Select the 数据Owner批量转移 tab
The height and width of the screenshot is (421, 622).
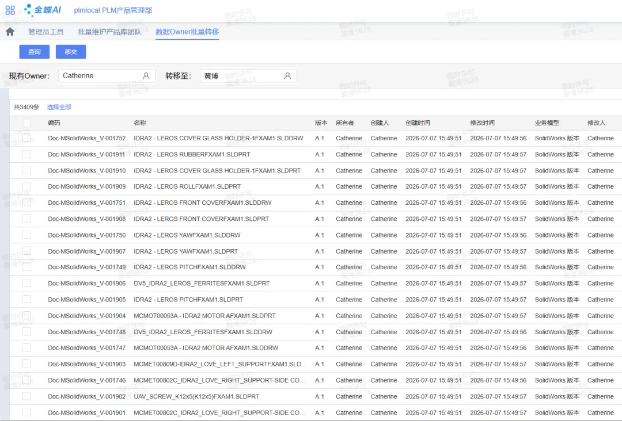point(187,32)
